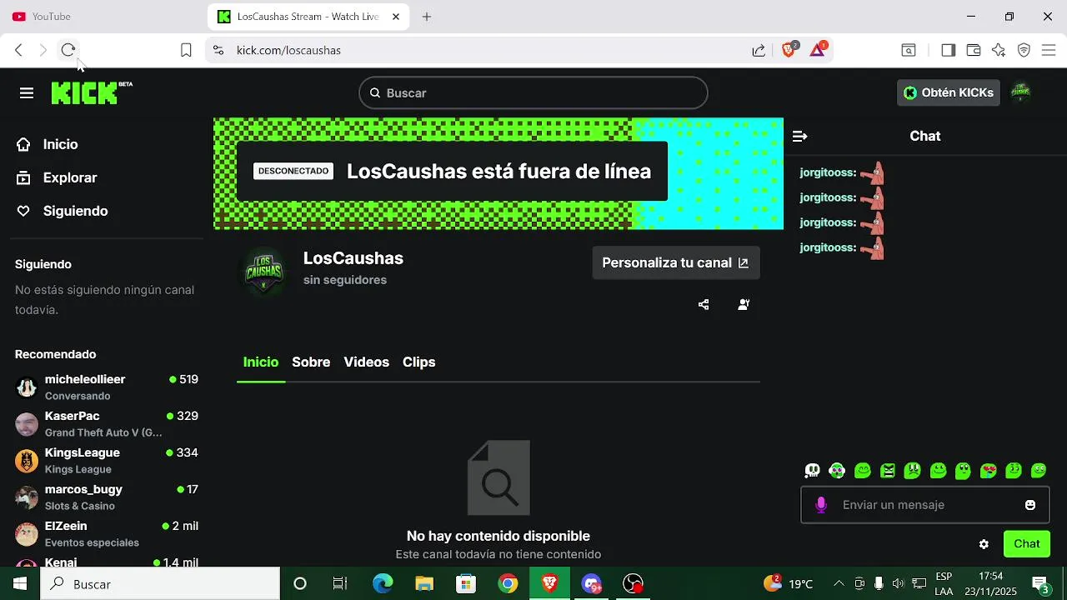Open Brave Wallet icon

click(x=973, y=50)
